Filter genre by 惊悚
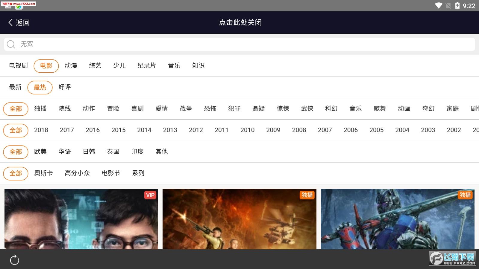This screenshot has width=479, height=269. click(x=283, y=108)
